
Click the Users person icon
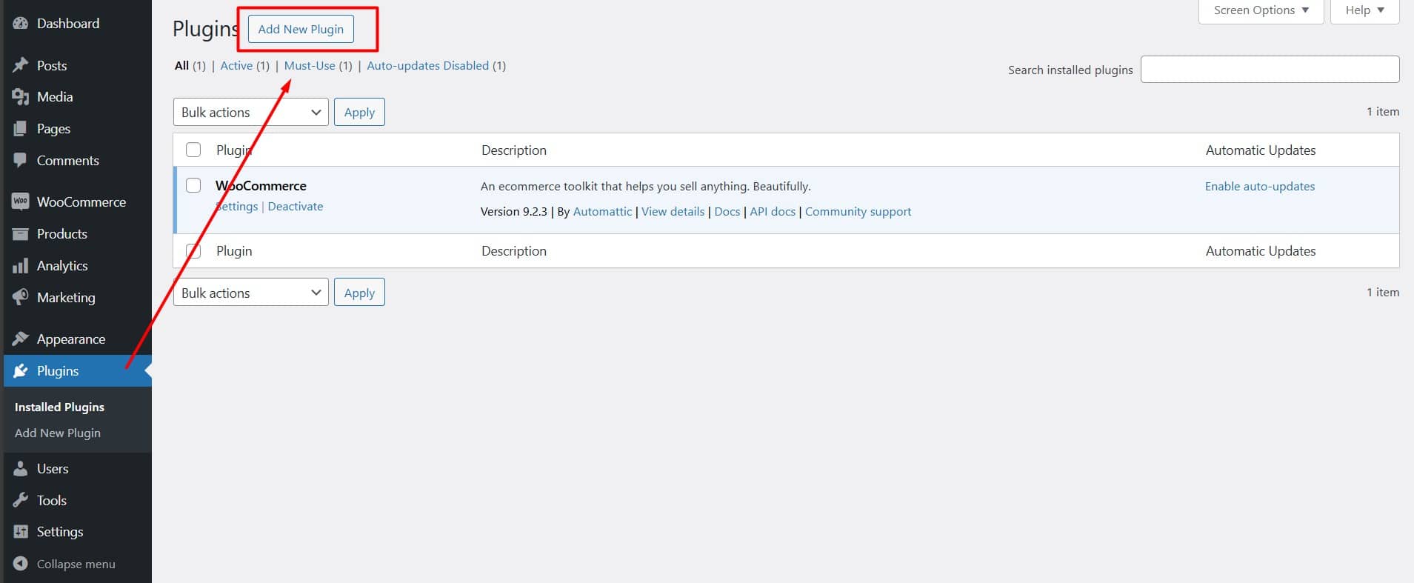coord(21,468)
